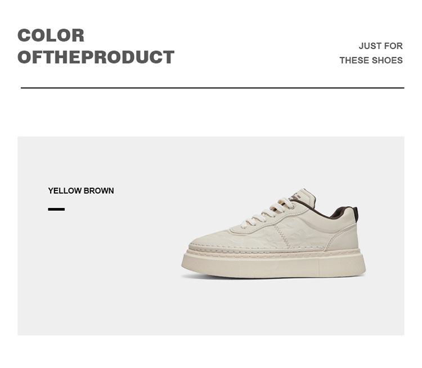Click the "COLOR" heading word
This screenshot has height=368, width=422.
[x=51, y=35]
